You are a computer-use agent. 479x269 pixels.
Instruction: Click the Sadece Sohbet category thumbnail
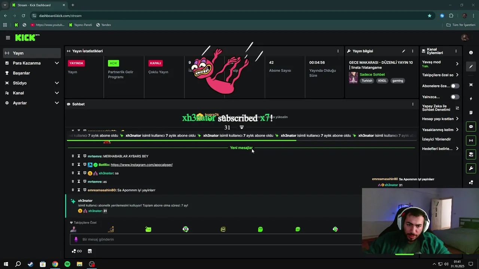click(x=353, y=78)
